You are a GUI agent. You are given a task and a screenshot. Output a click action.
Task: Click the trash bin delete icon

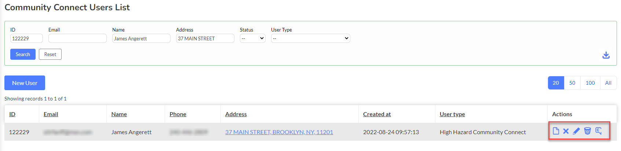click(587, 131)
